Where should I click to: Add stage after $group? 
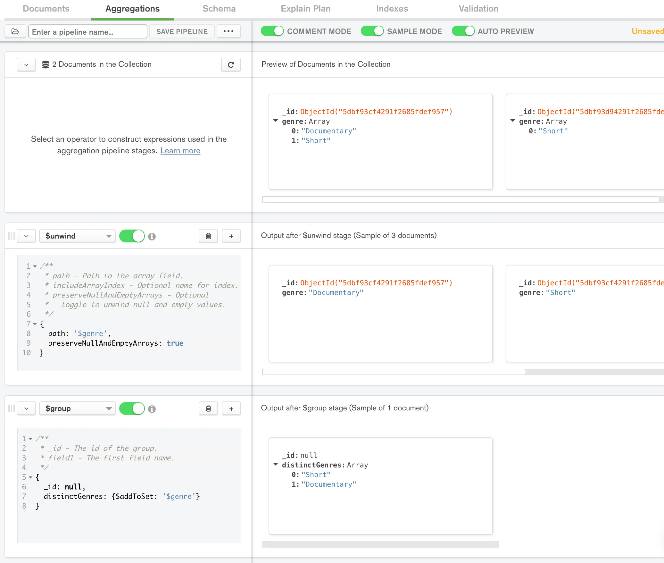point(231,409)
